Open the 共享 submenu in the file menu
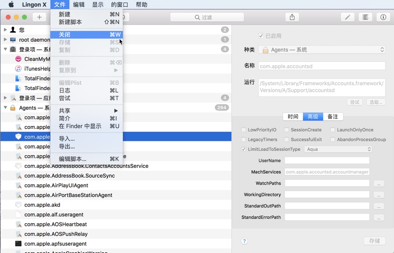Viewport: 394px width, 253px height. 87,111
